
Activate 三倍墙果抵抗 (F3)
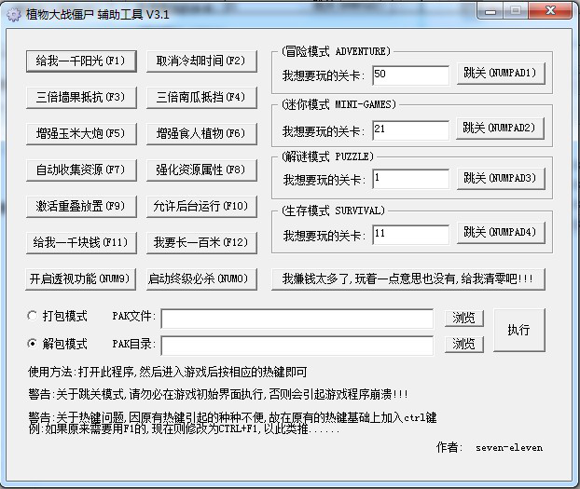point(81,97)
